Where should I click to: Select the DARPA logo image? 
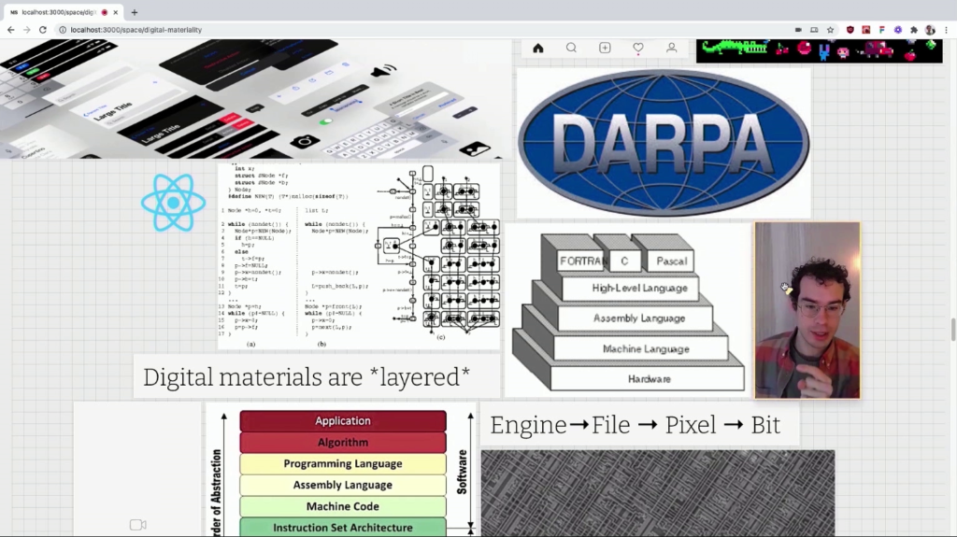click(664, 143)
